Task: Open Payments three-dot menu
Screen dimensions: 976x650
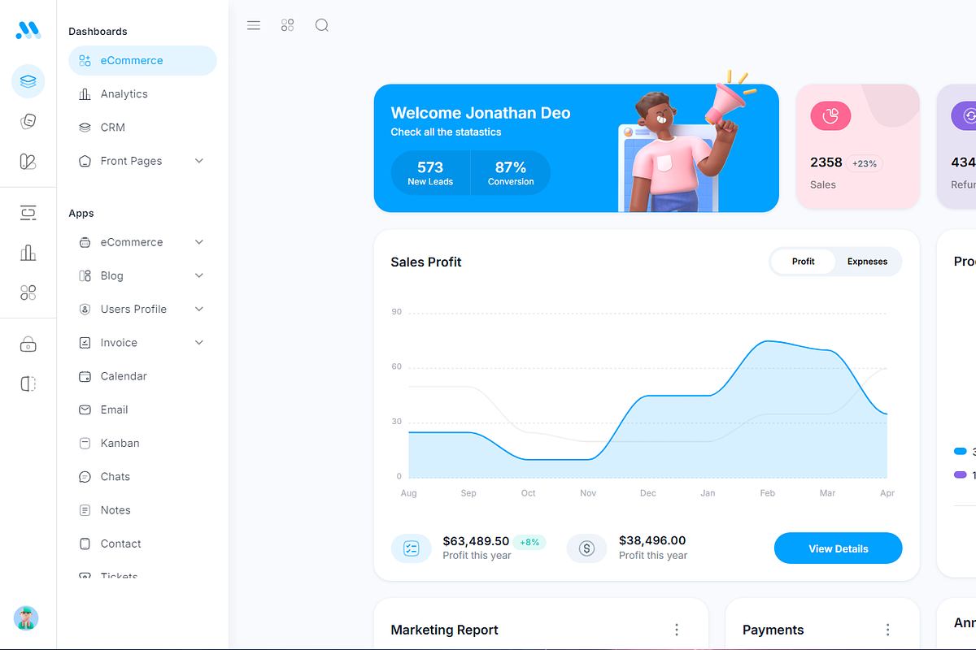Action: (888, 630)
